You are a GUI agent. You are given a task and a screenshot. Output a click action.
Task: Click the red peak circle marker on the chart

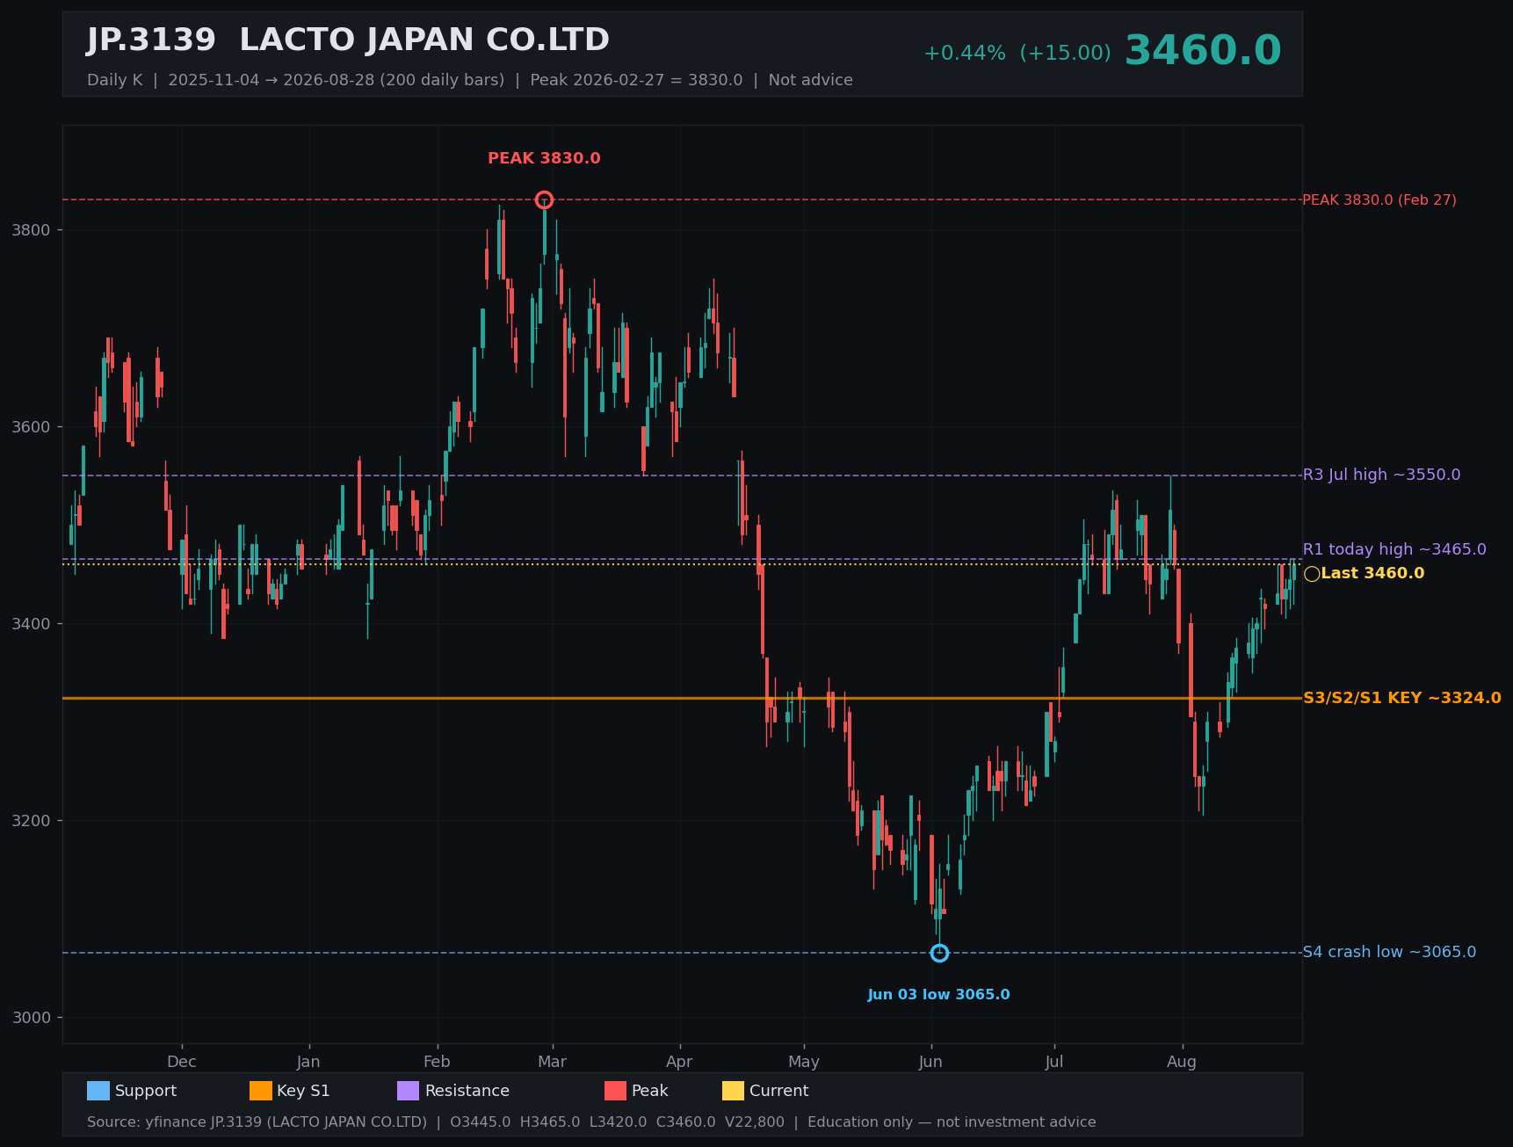coord(544,200)
